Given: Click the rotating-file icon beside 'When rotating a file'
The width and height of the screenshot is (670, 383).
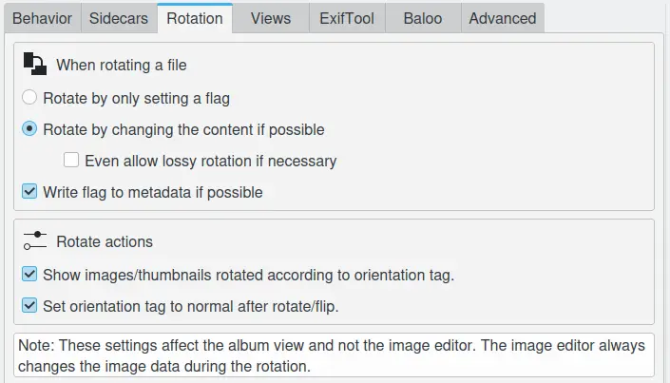Looking at the screenshot, I should (x=34, y=65).
